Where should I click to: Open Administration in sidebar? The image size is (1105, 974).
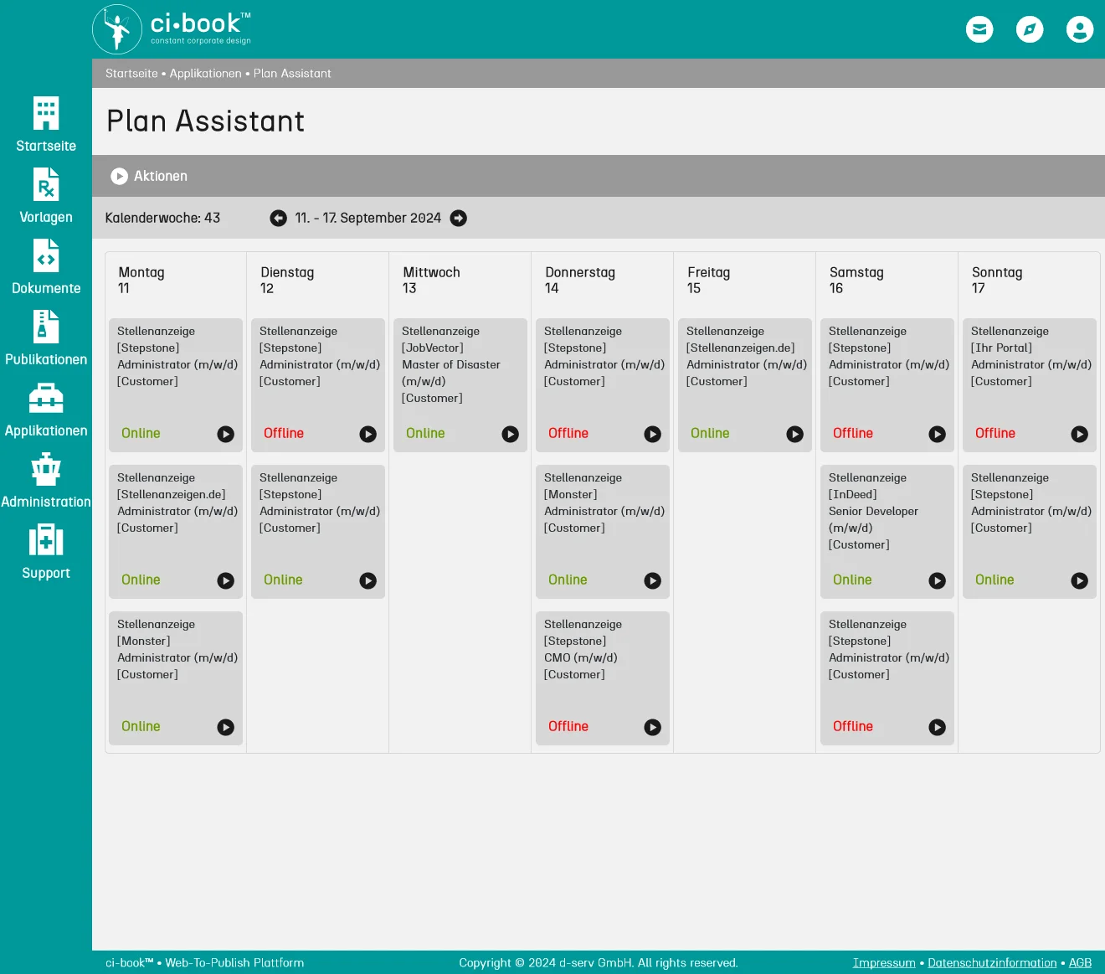(46, 480)
